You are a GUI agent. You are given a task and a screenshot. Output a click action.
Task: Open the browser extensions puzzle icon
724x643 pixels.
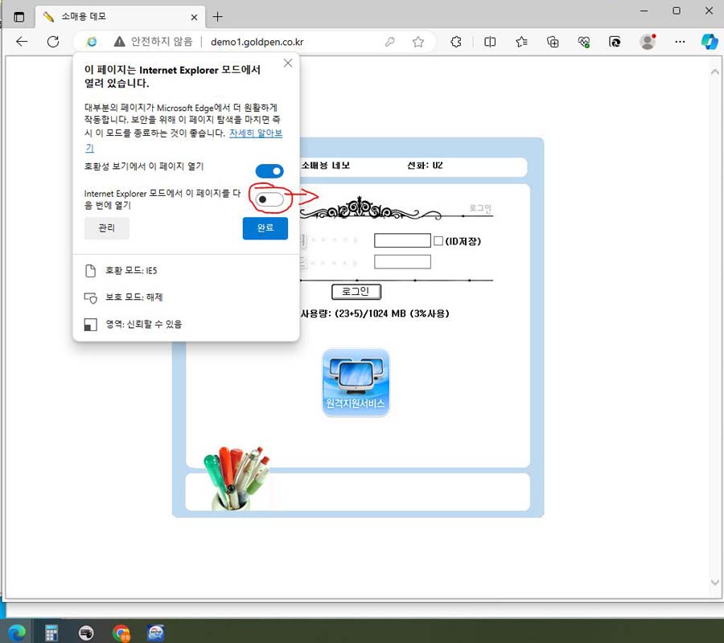tap(456, 42)
